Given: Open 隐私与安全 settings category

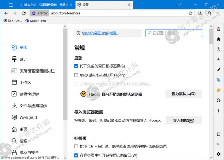Looking at the screenshot, I should click(x=25, y=152).
